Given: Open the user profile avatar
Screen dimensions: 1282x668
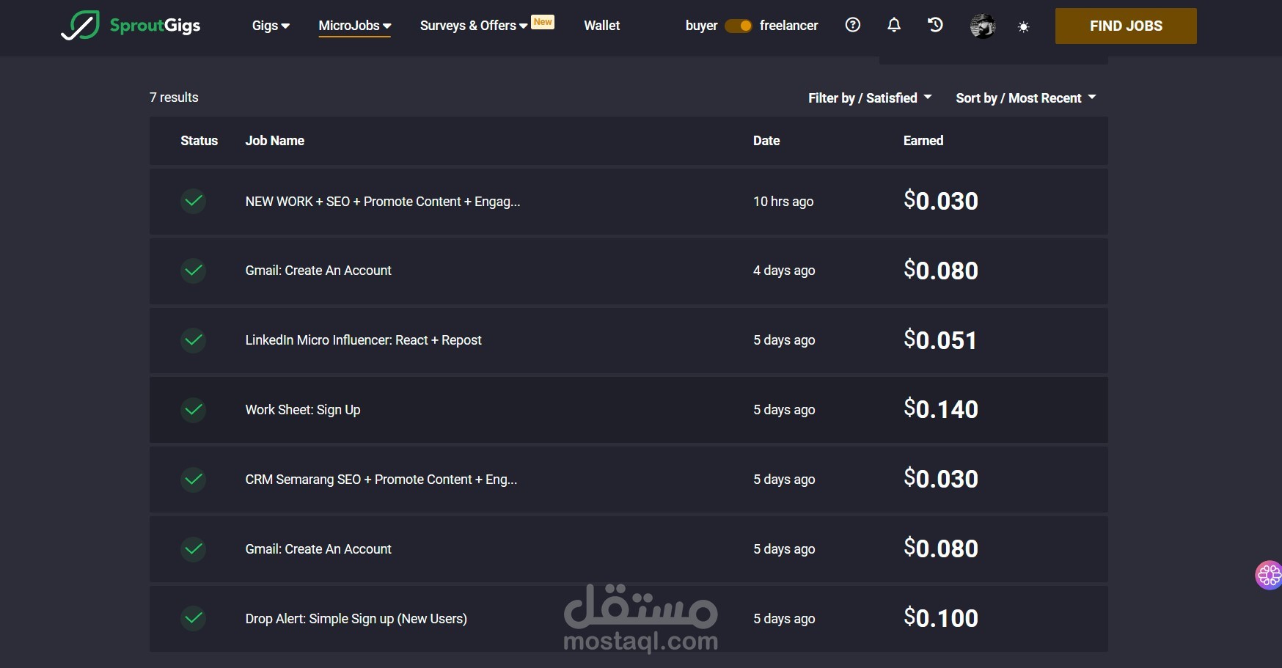Looking at the screenshot, I should 983,26.
